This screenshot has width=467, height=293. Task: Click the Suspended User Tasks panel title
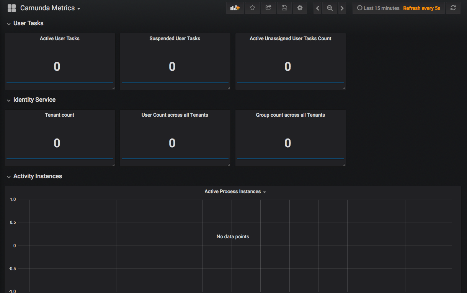click(175, 38)
